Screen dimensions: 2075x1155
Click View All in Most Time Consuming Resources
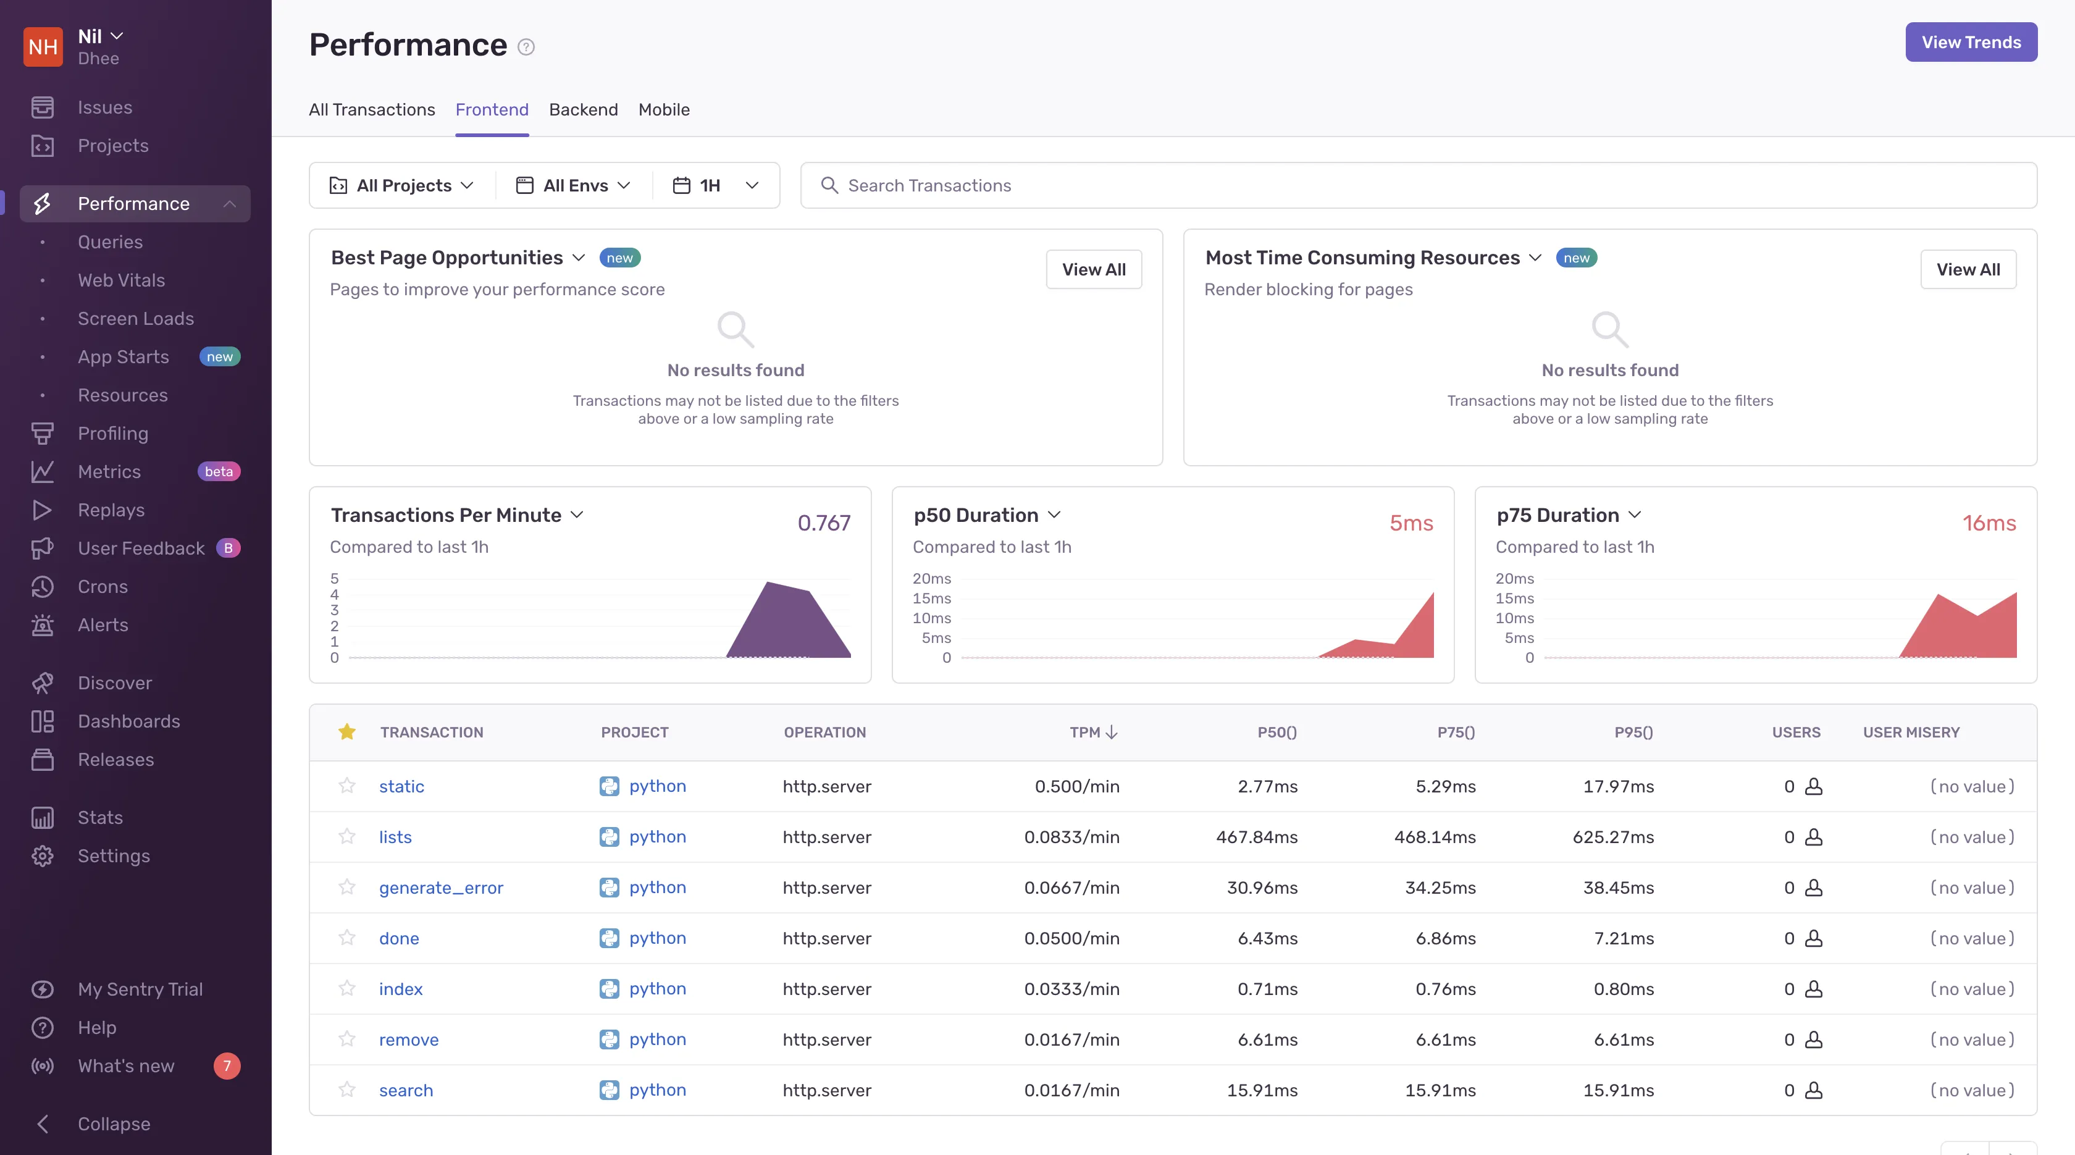pos(1968,269)
